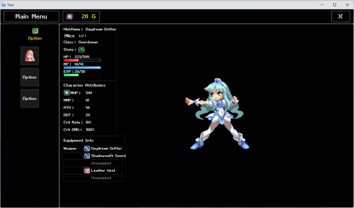This screenshot has height=208, width=354.
Task: Click the 20 G gold amount
Action: coord(88,17)
